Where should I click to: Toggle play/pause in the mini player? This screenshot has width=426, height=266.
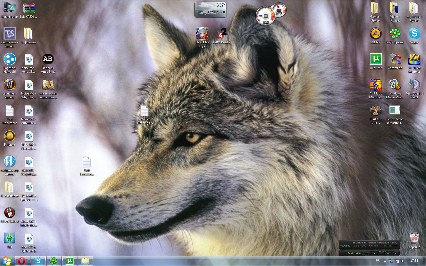tap(368, 253)
